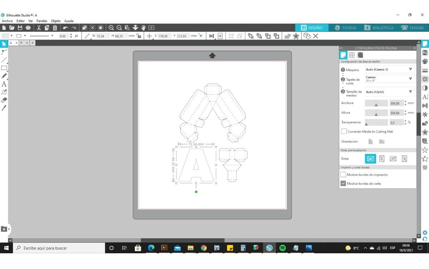The width and height of the screenshot is (429, 269).
Task: Pick the Knife tool
Action: click(x=4, y=108)
